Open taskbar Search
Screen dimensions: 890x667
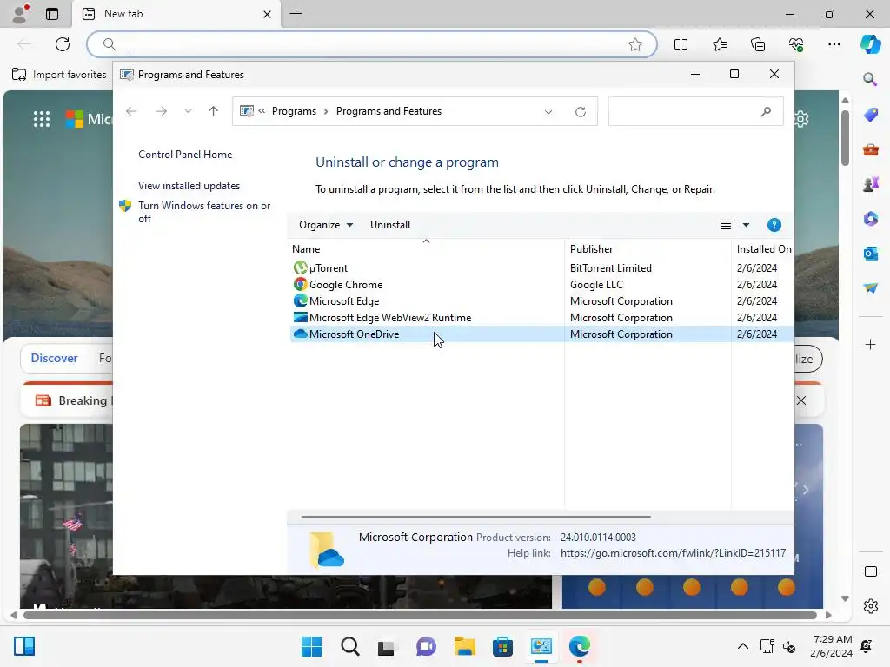point(349,646)
